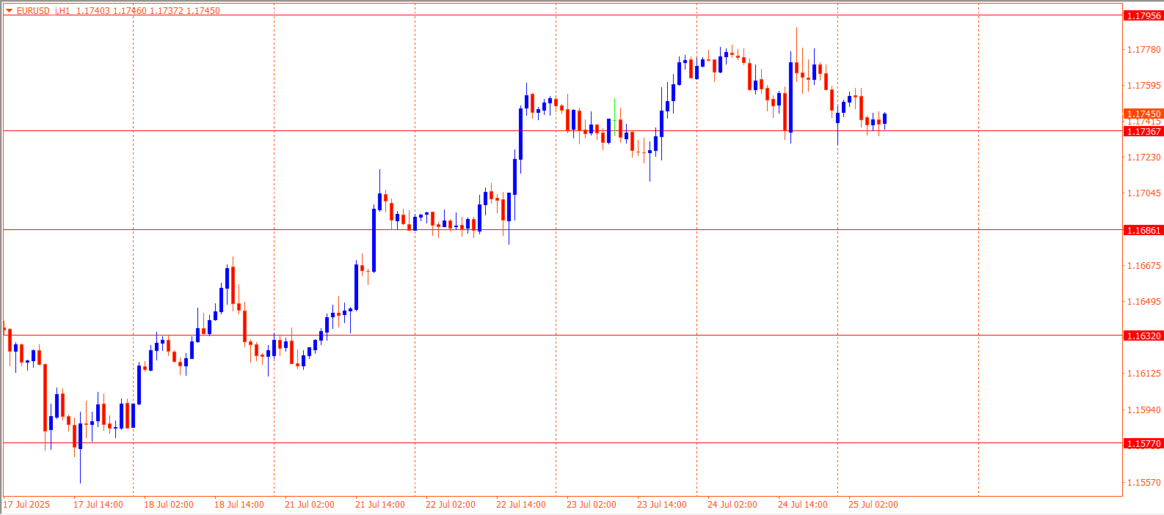Click the 22 Jul 02:00 time label
This screenshot has height=515, width=1164.
pyautogui.click(x=451, y=505)
